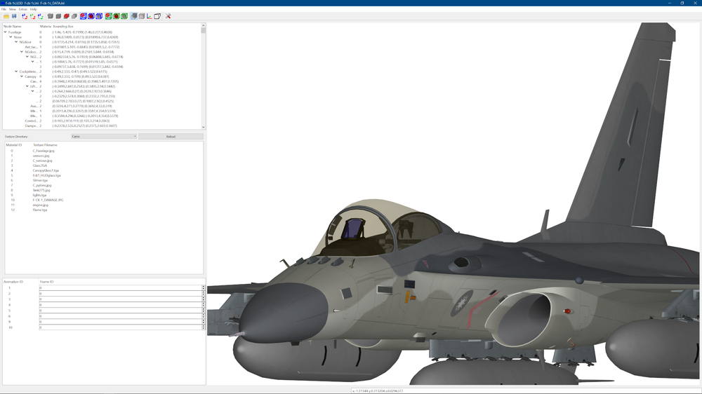Screen dimensions: 702x394
Task: Click the Node Name column header
Action: click(13, 27)
